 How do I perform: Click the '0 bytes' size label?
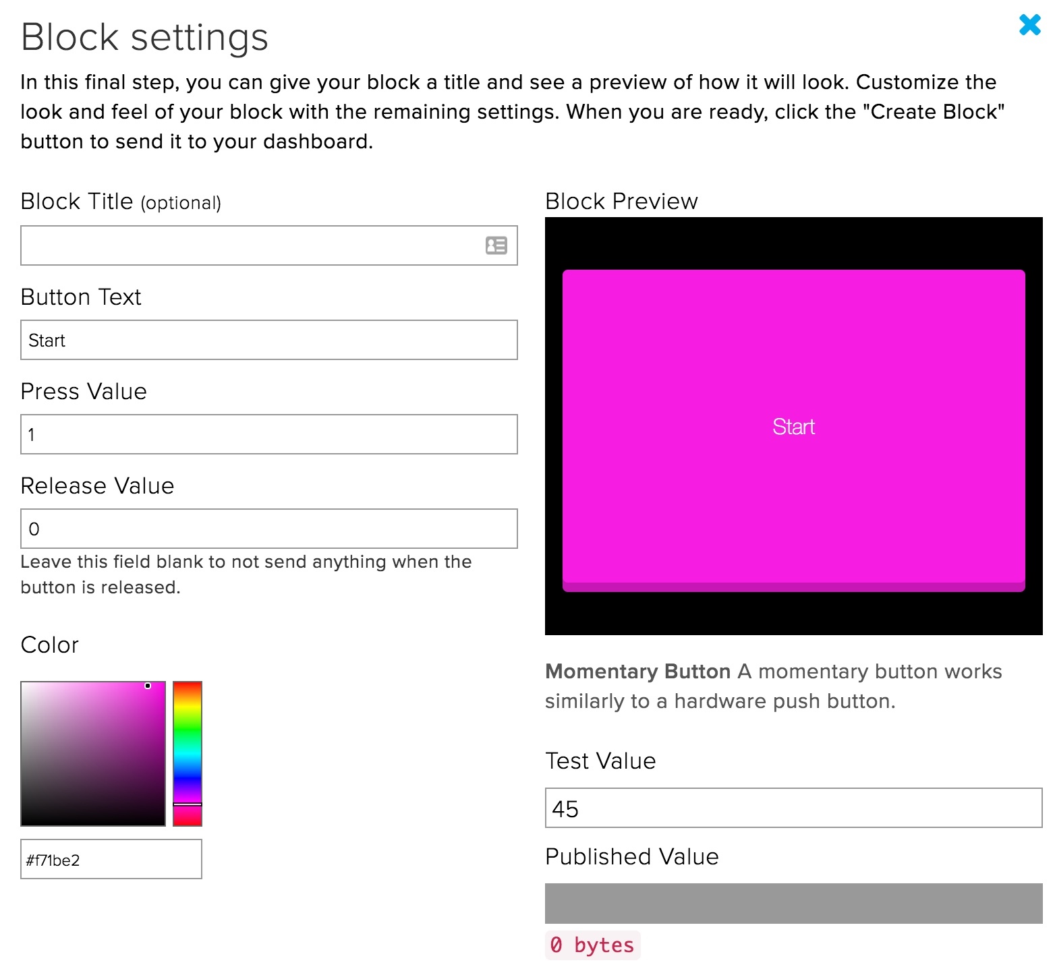592,945
